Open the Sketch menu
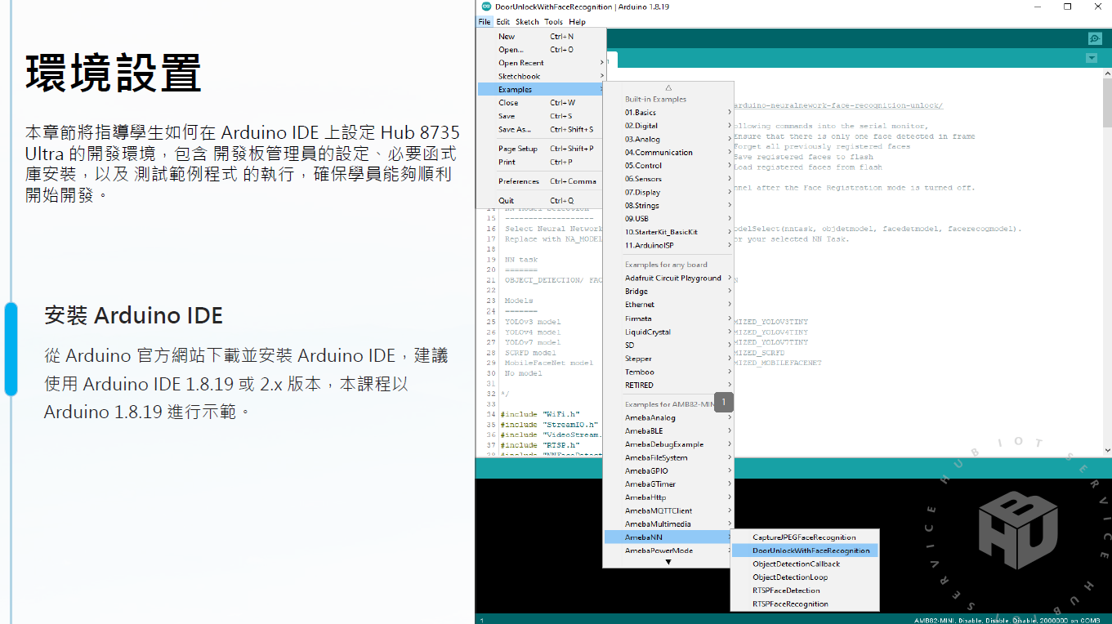Viewport: 1112px width, 624px height. pos(527,22)
